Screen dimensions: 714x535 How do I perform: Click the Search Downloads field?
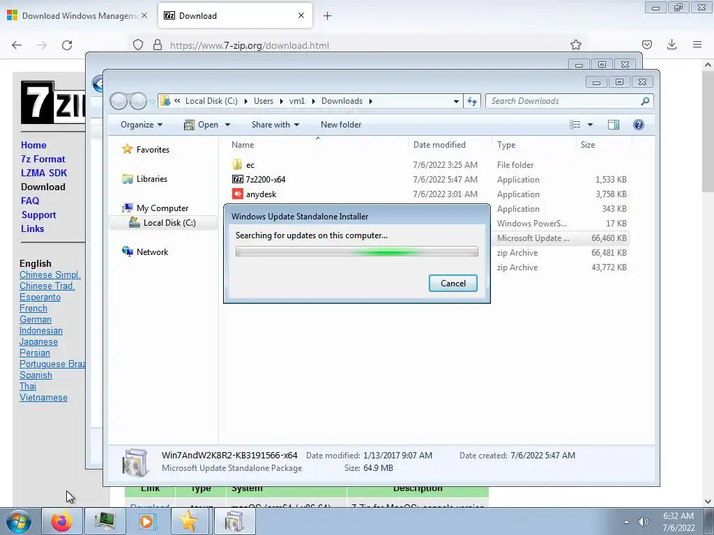click(x=565, y=101)
